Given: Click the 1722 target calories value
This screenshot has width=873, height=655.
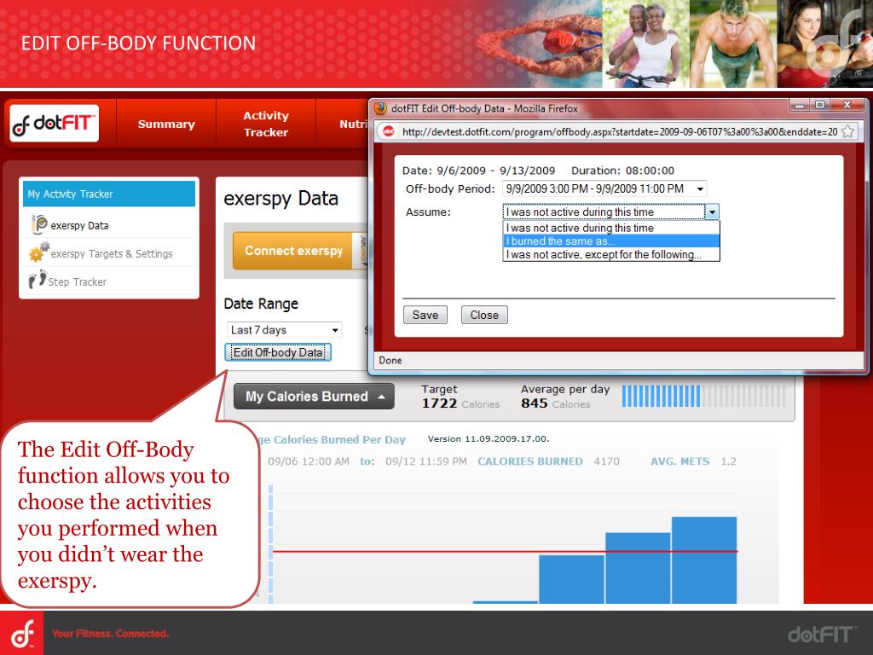Looking at the screenshot, I should [x=439, y=403].
